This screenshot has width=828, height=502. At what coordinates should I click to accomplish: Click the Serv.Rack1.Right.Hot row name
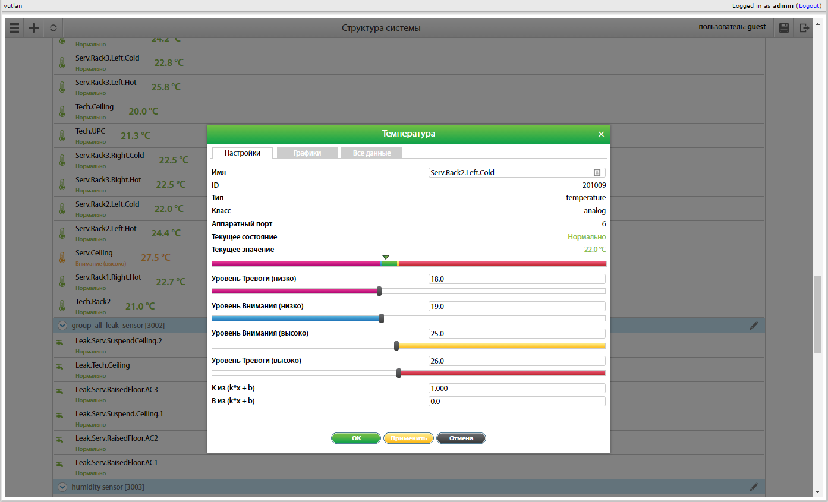point(108,277)
